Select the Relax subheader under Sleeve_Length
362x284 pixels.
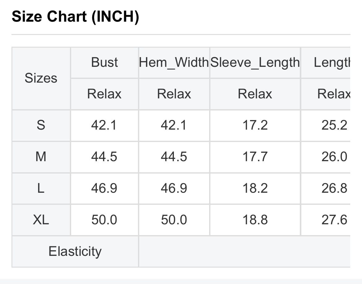tap(255, 94)
